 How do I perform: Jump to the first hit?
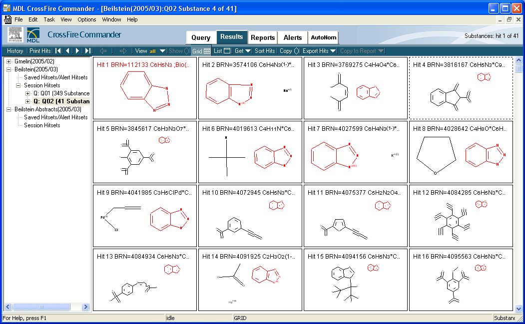point(58,51)
